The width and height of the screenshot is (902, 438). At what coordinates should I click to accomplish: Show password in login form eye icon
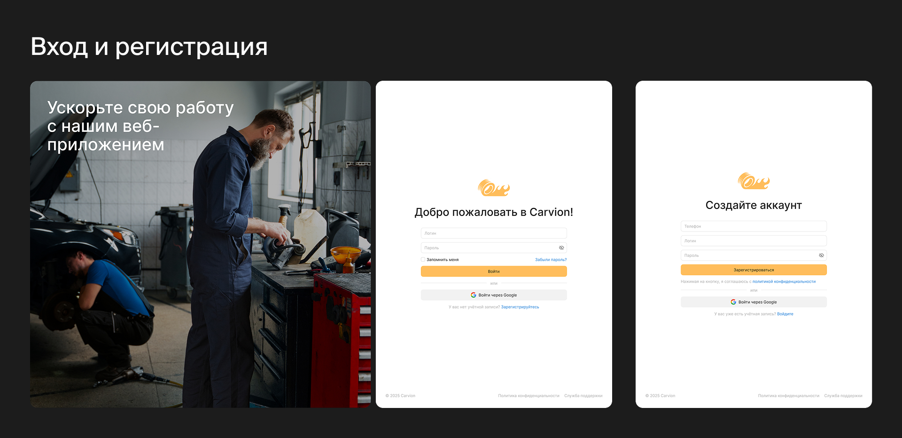[561, 248]
